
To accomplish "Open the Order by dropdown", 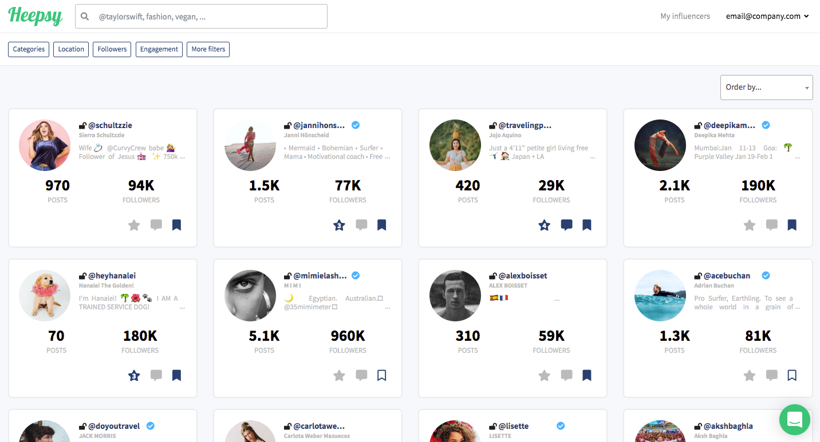I will pos(766,87).
